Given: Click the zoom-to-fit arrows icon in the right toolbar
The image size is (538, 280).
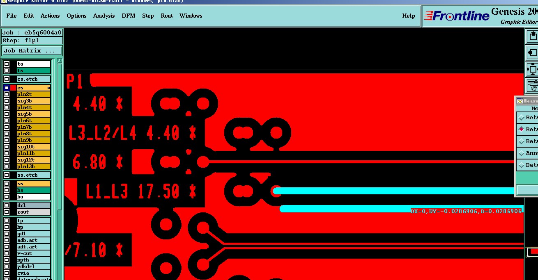Looking at the screenshot, I should coord(532,69).
